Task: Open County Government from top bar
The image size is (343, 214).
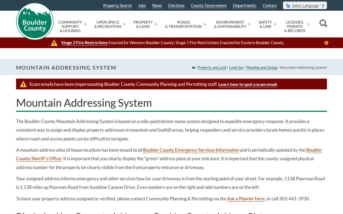Action: tap(209, 6)
